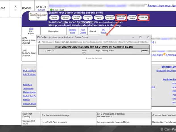
Task: Click the USA sort region link
Action: click(x=65, y=22)
